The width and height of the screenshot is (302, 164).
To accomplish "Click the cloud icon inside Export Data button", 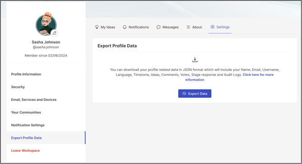I will click(x=184, y=94).
